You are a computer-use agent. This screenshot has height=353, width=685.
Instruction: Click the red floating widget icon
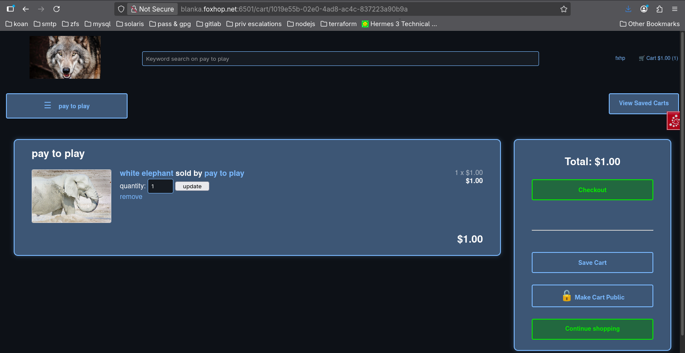(x=674, y=121)
